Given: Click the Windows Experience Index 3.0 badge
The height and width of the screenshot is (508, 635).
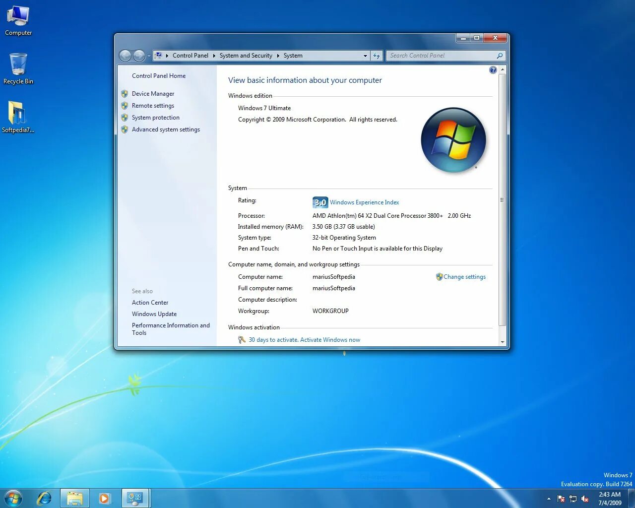Looking at the screenshot, I should [320, 202].
